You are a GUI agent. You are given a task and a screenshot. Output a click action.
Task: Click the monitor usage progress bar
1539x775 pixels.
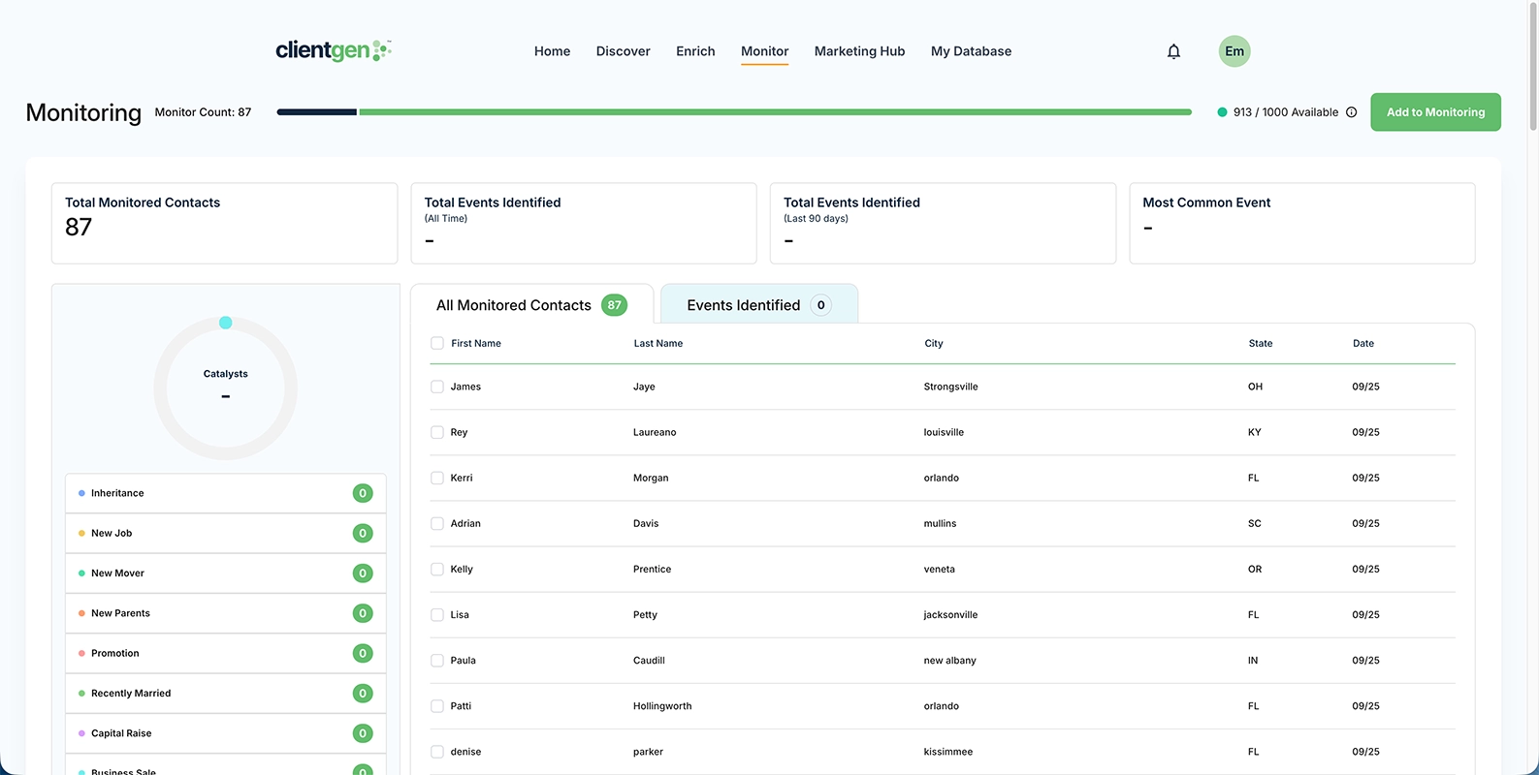click(x=733, y=112)
